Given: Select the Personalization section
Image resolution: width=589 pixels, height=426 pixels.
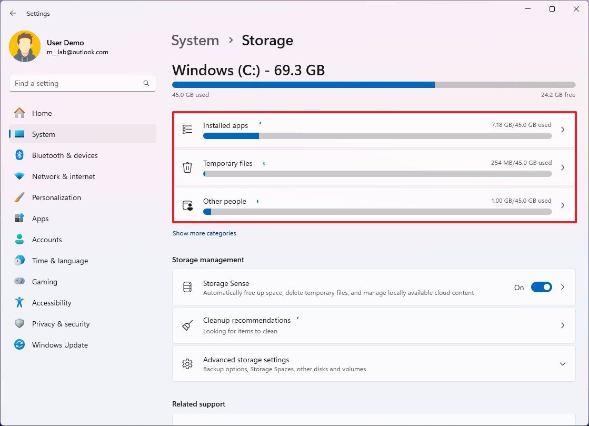Looking at the screenshot, I should [x=56, y=197].
